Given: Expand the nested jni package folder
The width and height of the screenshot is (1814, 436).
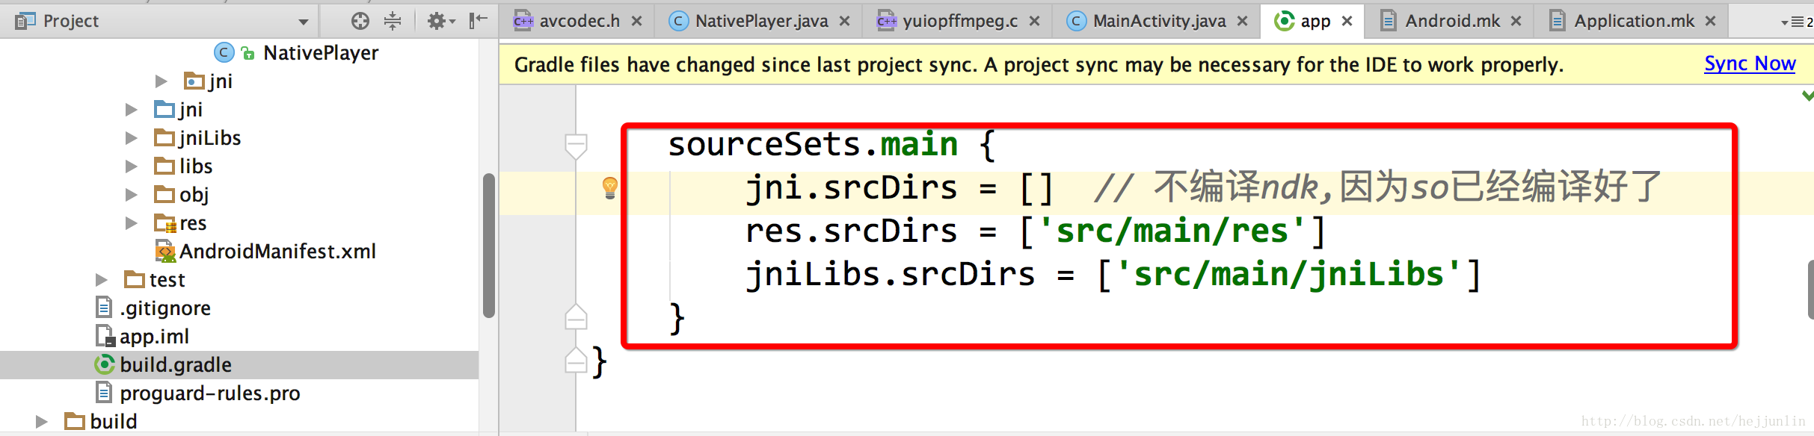Looking at the screenshot, I should [161, 81].
